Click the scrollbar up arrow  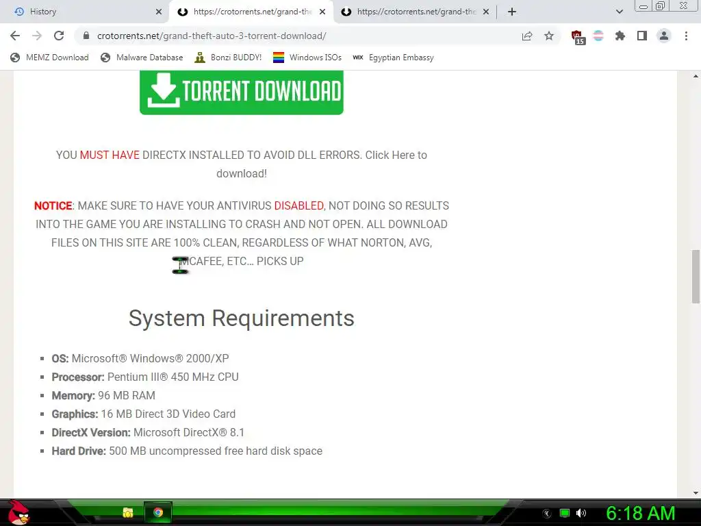[696, 76]
